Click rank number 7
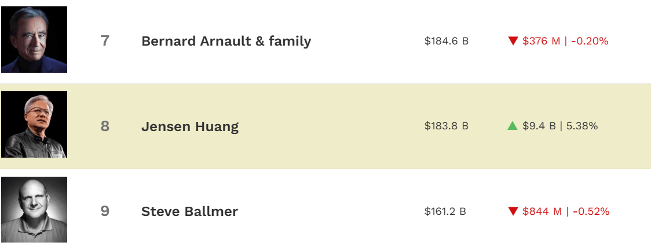Image resolution: width=651 pixels, height=246 pixels. 105,41
